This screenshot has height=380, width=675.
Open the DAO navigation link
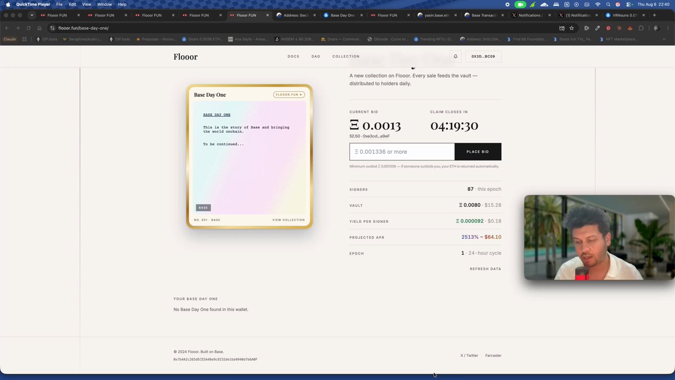pos(316,56)
